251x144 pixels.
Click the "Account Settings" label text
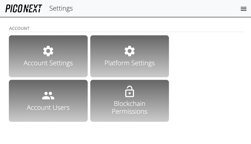(48, 63)
